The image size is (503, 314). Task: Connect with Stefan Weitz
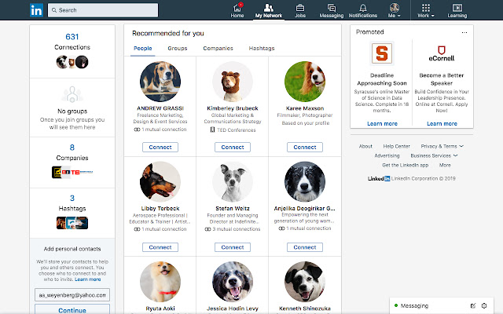click(233, 246)
